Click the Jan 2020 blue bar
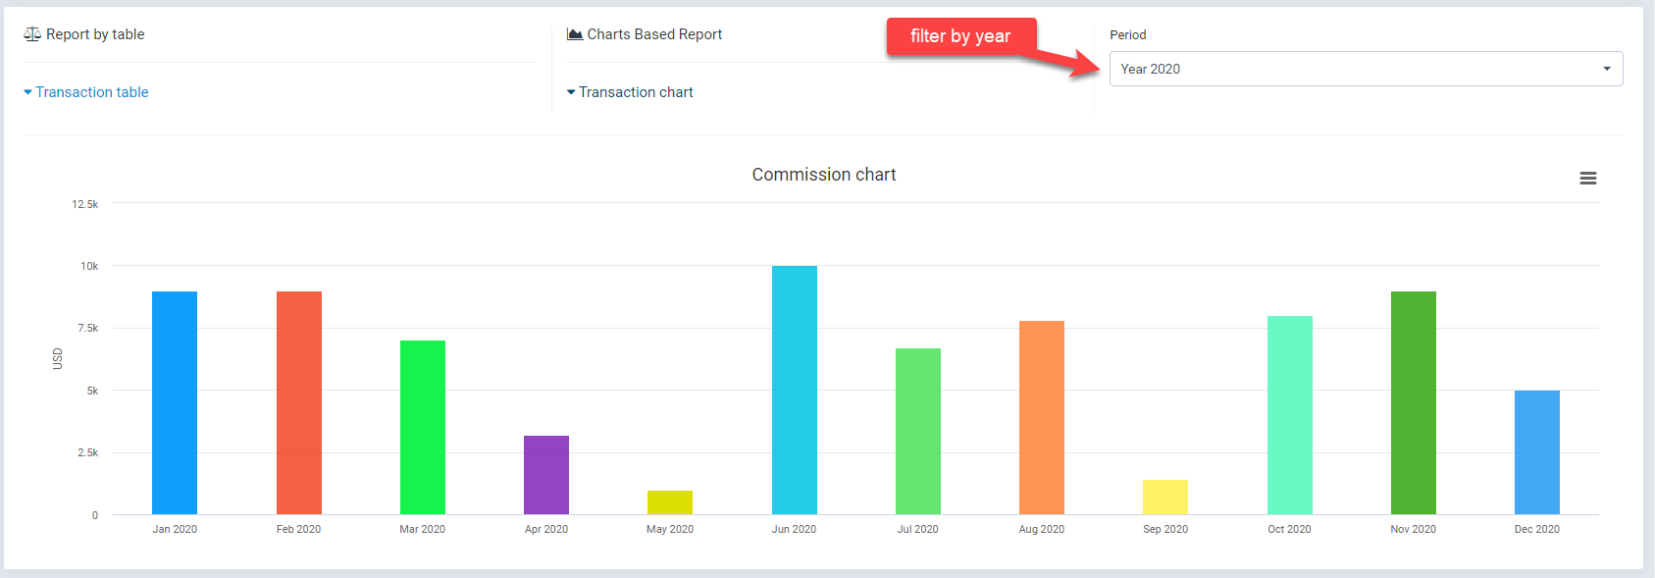 tap(175, 402)
